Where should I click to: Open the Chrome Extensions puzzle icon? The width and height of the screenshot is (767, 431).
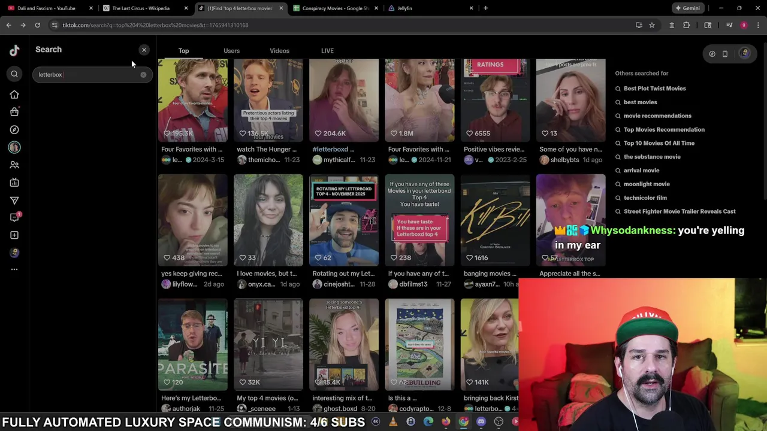pyautogui.click(x=686, y=25)
